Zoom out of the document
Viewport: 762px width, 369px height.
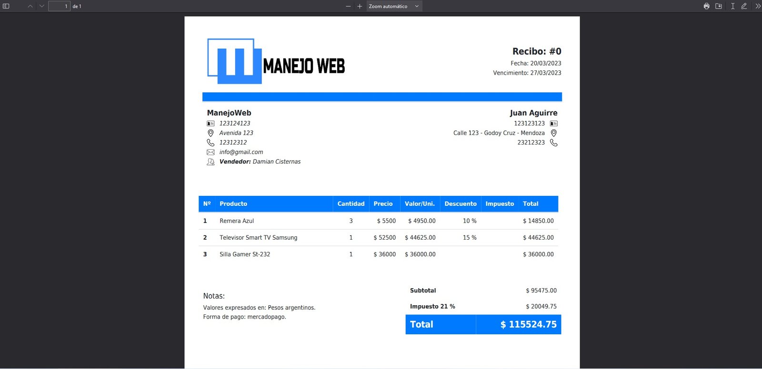point(348,6)
